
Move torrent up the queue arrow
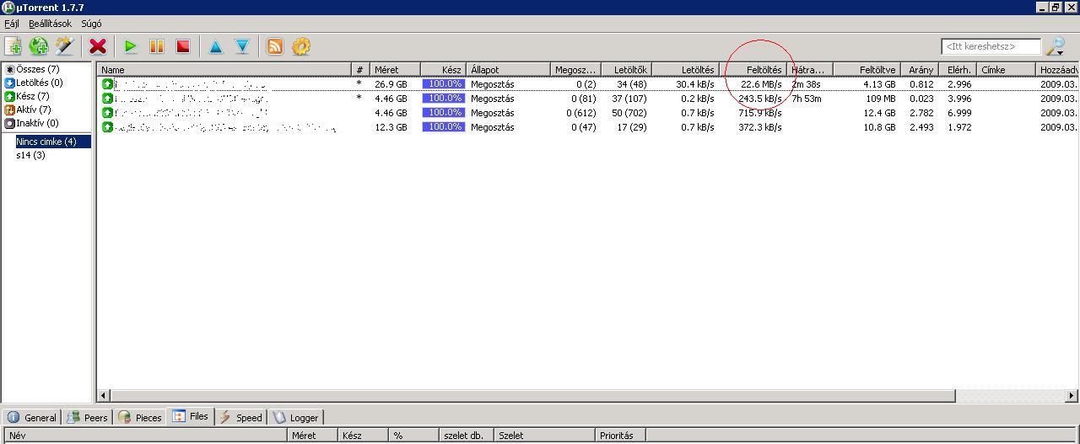click(216, 46)
